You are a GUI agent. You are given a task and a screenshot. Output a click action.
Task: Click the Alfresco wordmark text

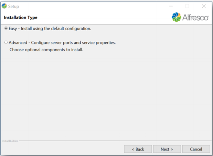195,18
